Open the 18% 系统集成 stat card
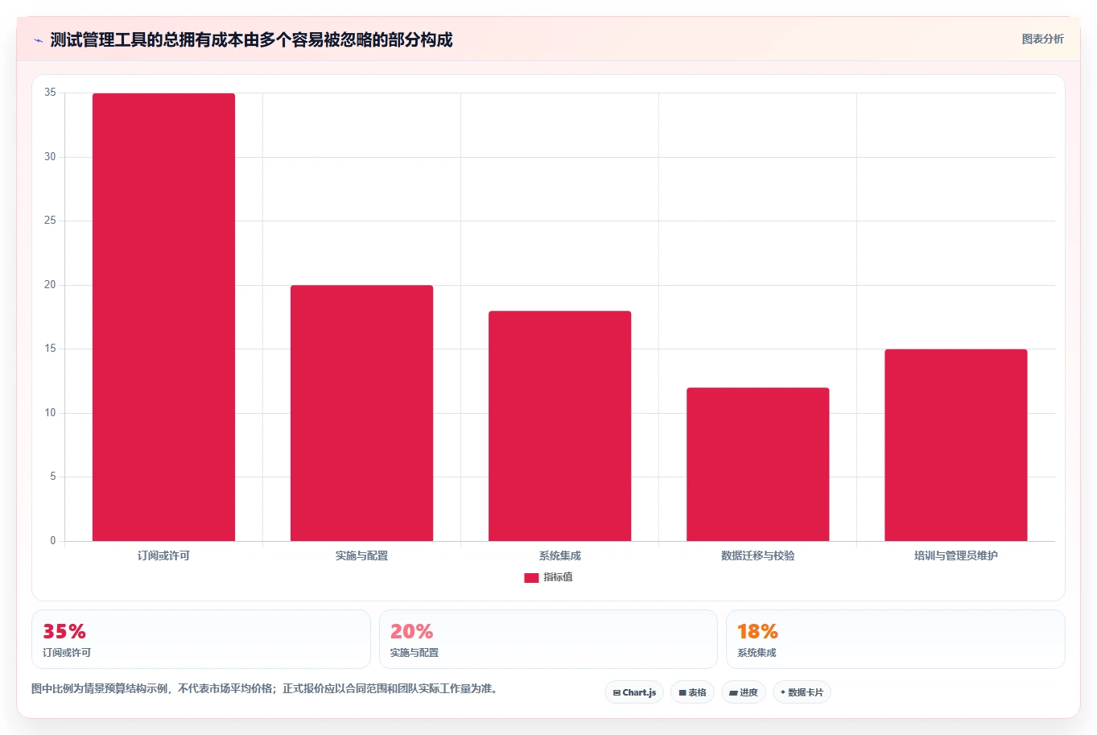Image resolution: width=1097 pixels, height=735 pixels. (x=895, y=639)
